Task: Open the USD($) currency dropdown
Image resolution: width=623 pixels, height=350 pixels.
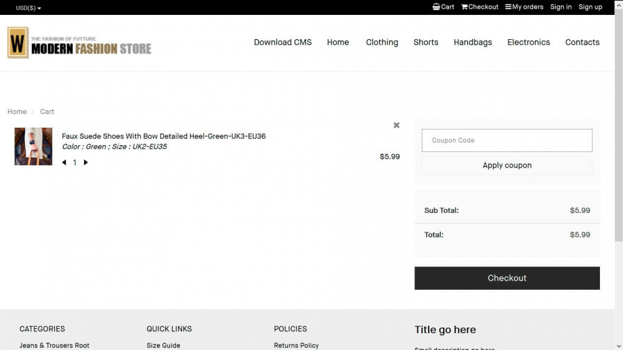Action: click(28, 8)
